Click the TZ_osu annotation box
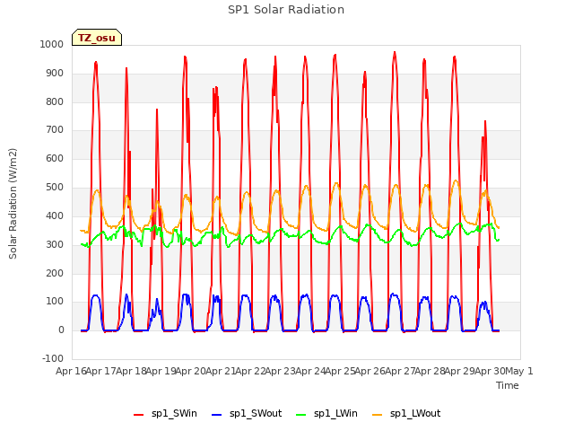574x431 pixels. (x=97, y=38)
